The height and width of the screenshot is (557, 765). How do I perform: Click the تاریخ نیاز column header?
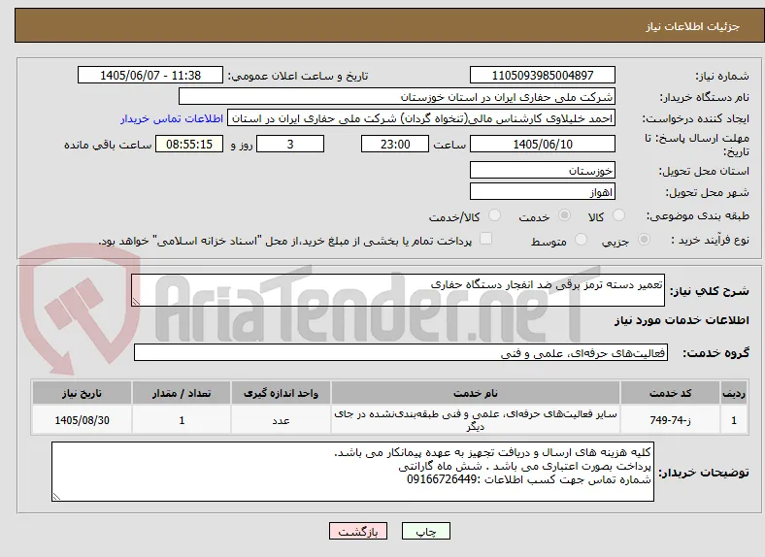click(82, 393)
